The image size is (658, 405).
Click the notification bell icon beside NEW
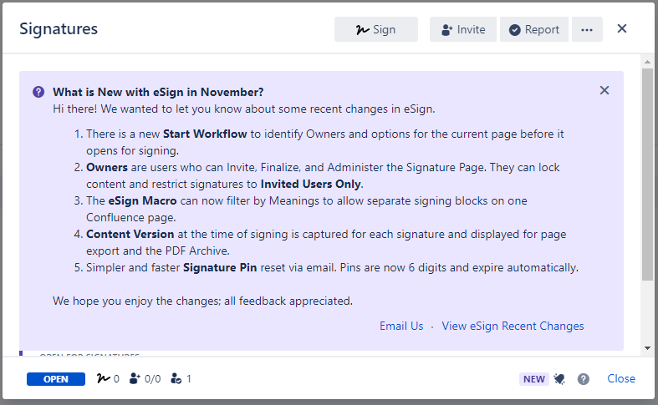click(559, 379)
